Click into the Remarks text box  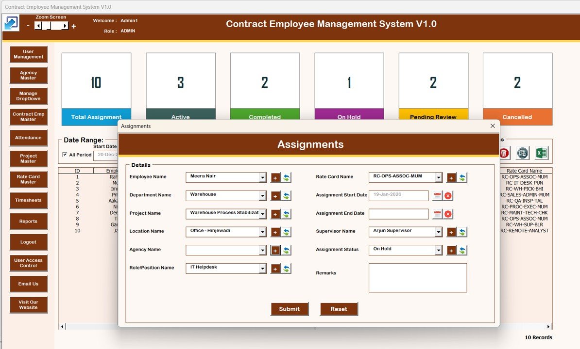(417, 278)
